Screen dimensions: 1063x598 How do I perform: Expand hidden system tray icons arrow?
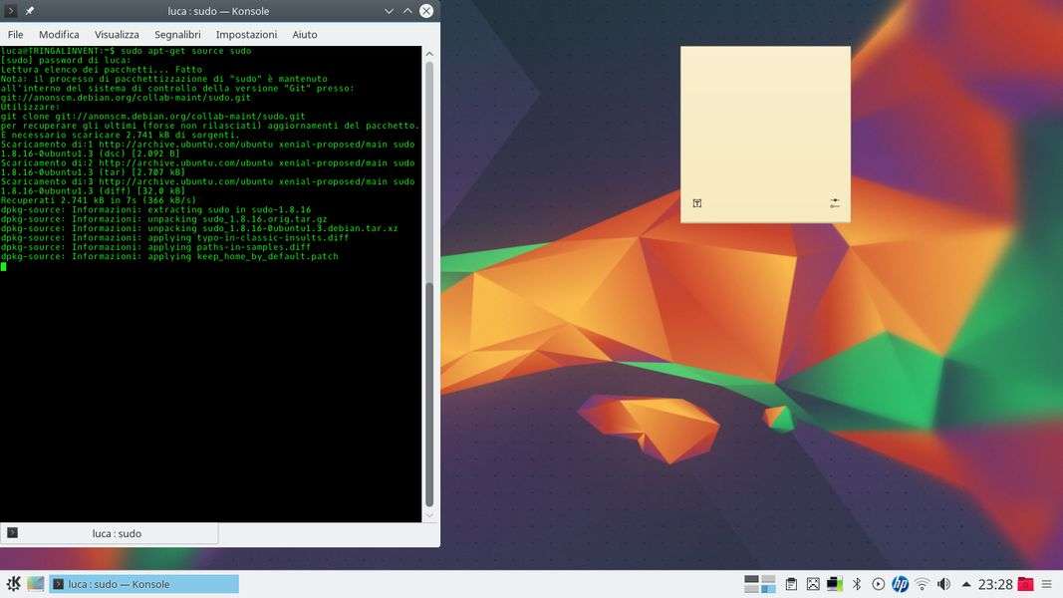[965, 584]
